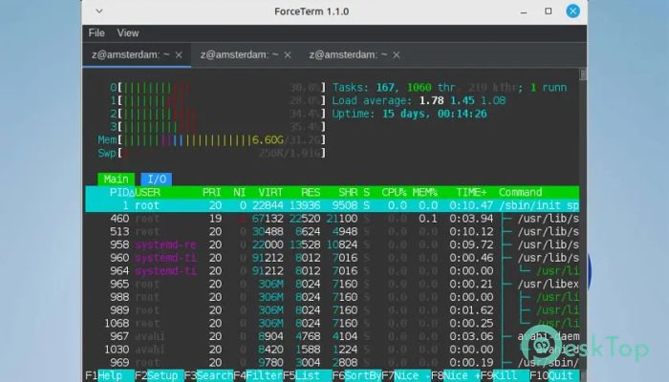This screenshot has width=669, height=382.
Task: Open the File menu
Action: click(x=97, y=32)
